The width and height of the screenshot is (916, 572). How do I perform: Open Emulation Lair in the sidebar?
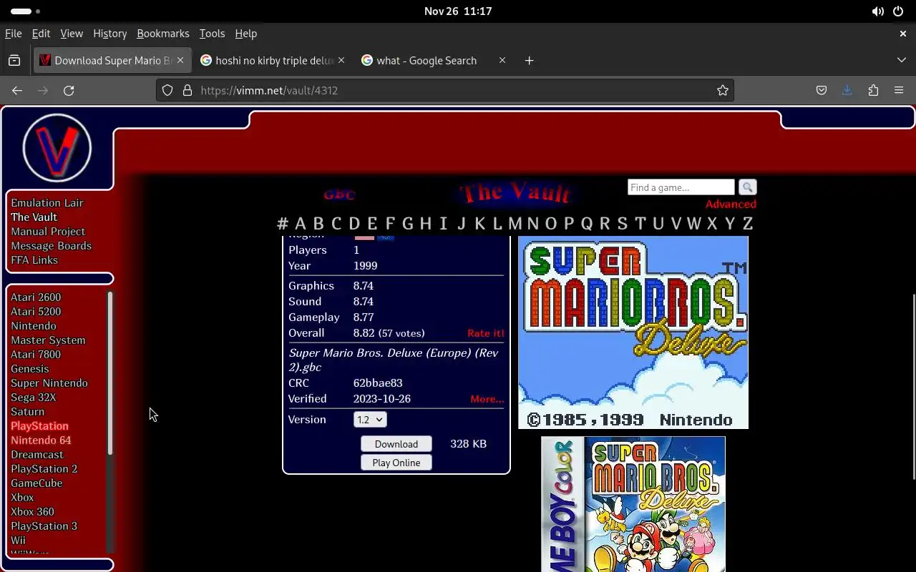tap(47, 203)
